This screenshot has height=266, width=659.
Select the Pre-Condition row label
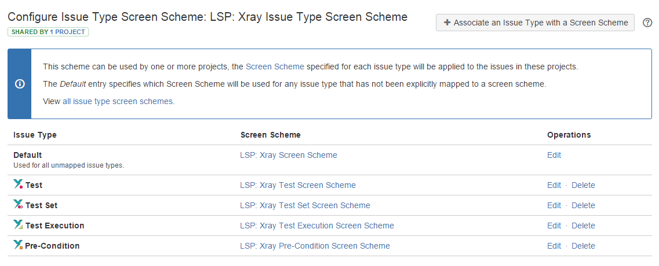pyautogui.click(x=52, y=245)
